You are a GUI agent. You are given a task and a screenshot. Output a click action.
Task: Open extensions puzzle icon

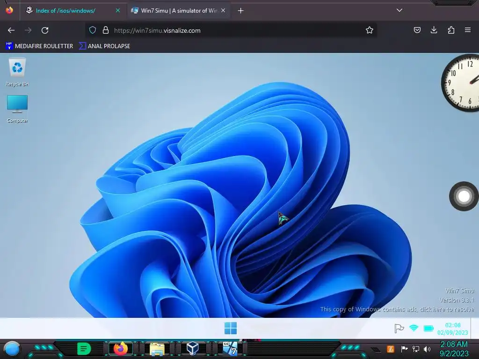pyautogui.click(x=451, y=30)
